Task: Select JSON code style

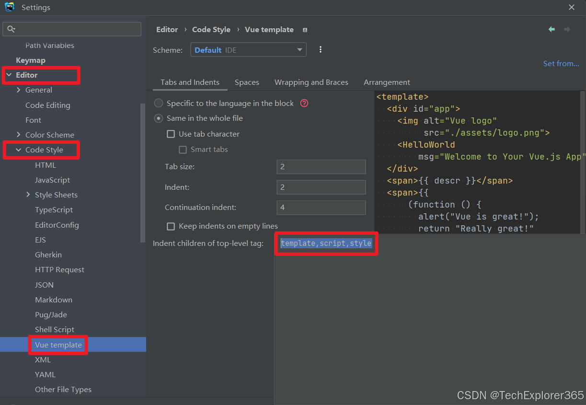Action: pyautogui.click(x=45, y=285)
